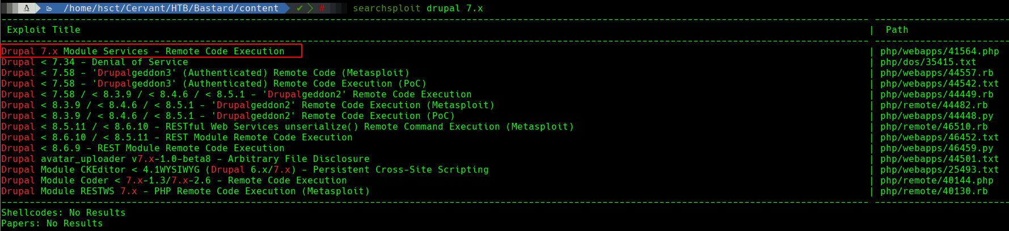Click the working directory path in prompt

[171, 8]
